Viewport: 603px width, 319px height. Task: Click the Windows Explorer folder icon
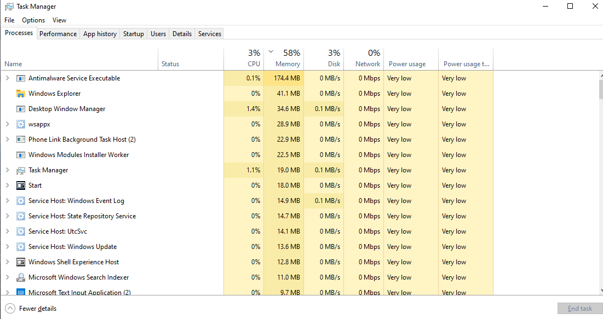(21, 94)
